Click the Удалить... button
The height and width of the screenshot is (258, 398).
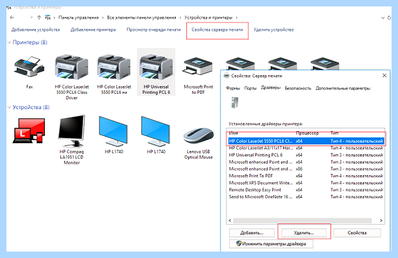(304, 233)
